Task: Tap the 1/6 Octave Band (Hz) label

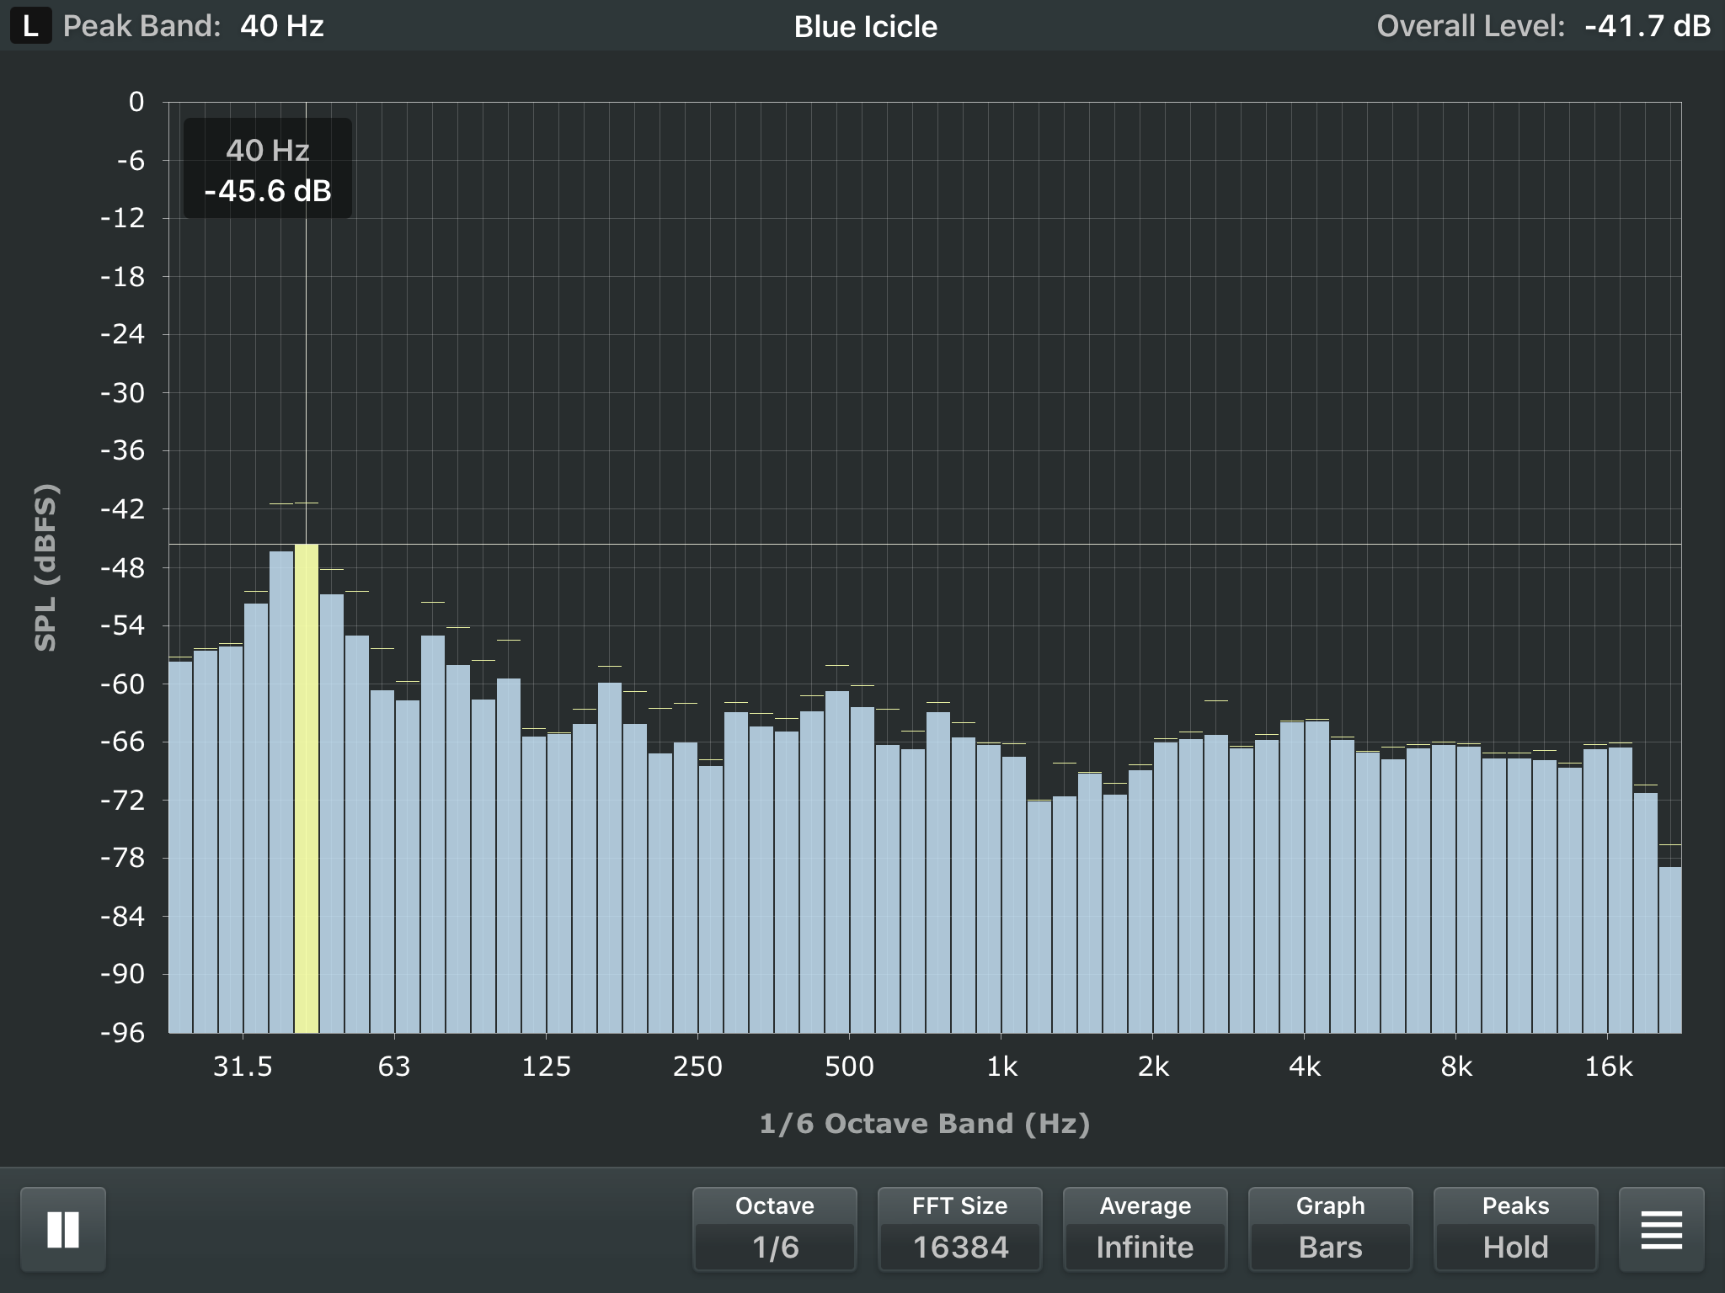Action: pyautogui.click(x=925, y=1124)
